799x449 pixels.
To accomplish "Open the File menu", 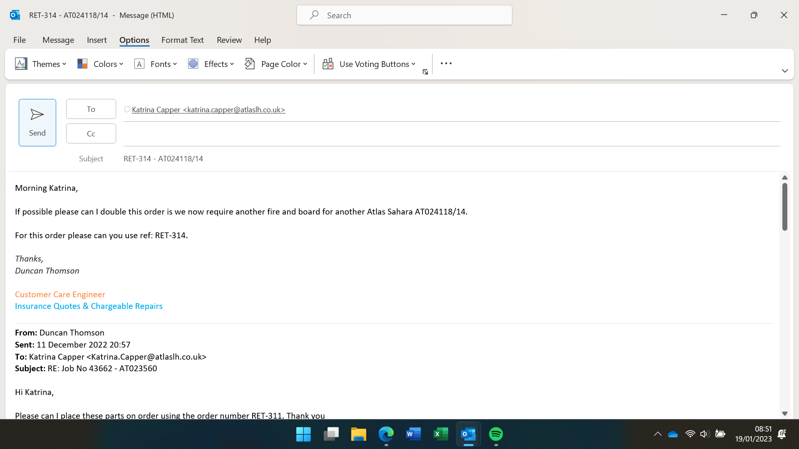I will (x=20, y=40).
